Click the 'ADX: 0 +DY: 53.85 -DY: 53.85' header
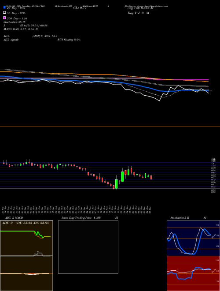The image size is (220, 291). 25,223
